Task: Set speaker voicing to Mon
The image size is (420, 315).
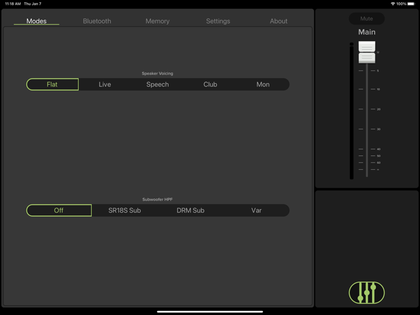Action: [263, 85]
